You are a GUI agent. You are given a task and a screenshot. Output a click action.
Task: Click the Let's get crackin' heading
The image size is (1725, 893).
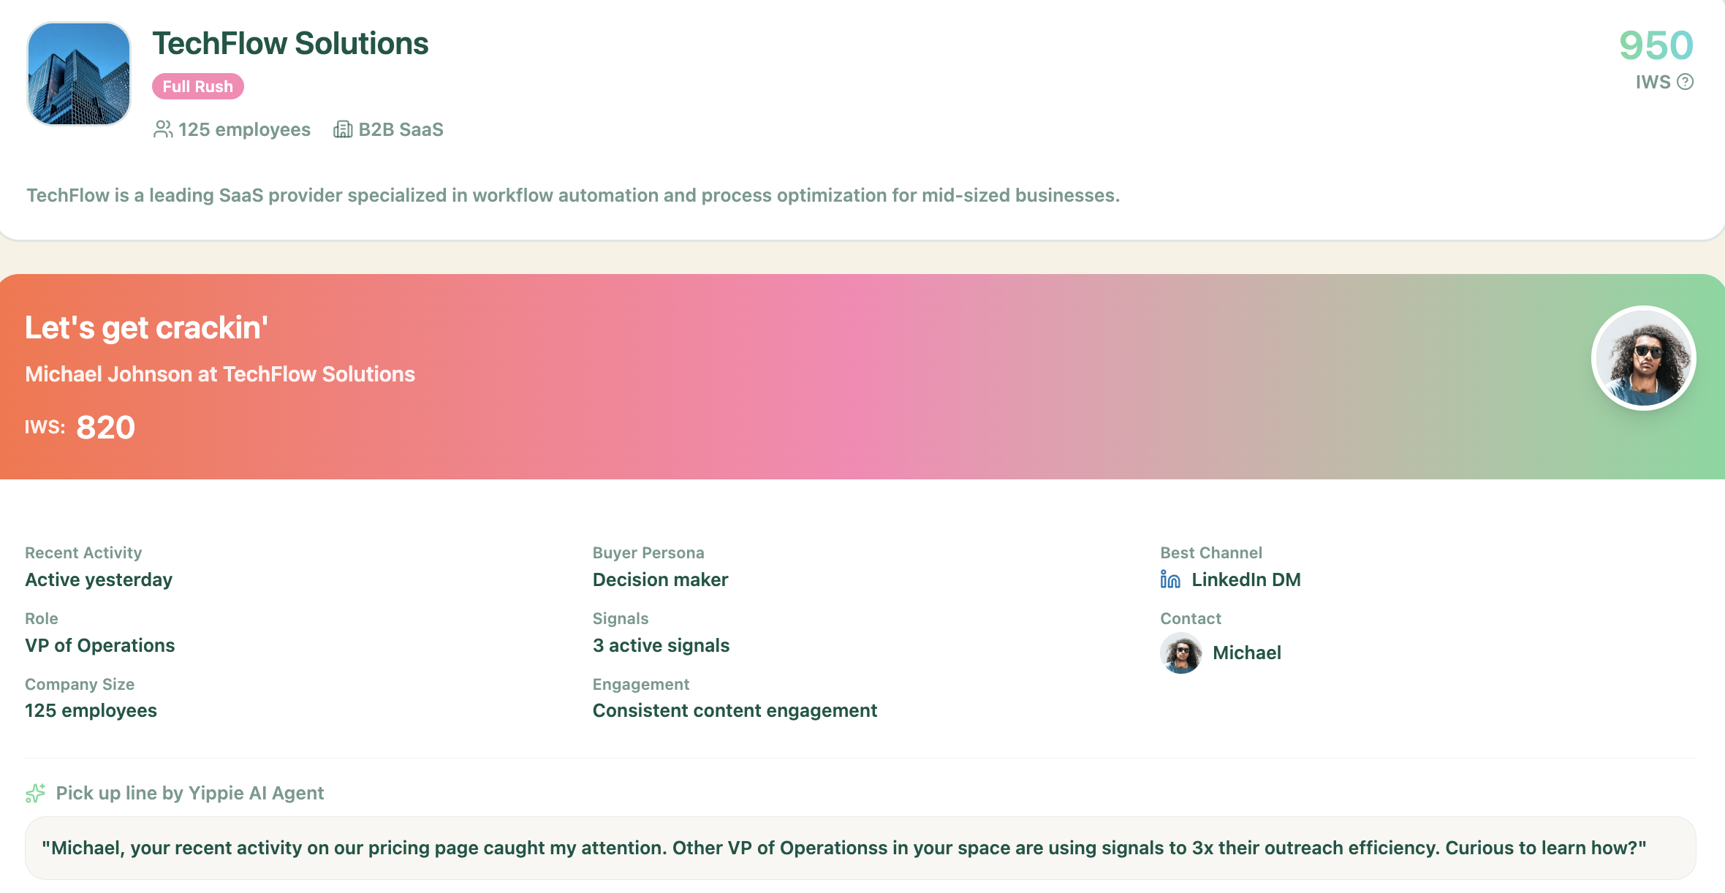pos(146,327)
